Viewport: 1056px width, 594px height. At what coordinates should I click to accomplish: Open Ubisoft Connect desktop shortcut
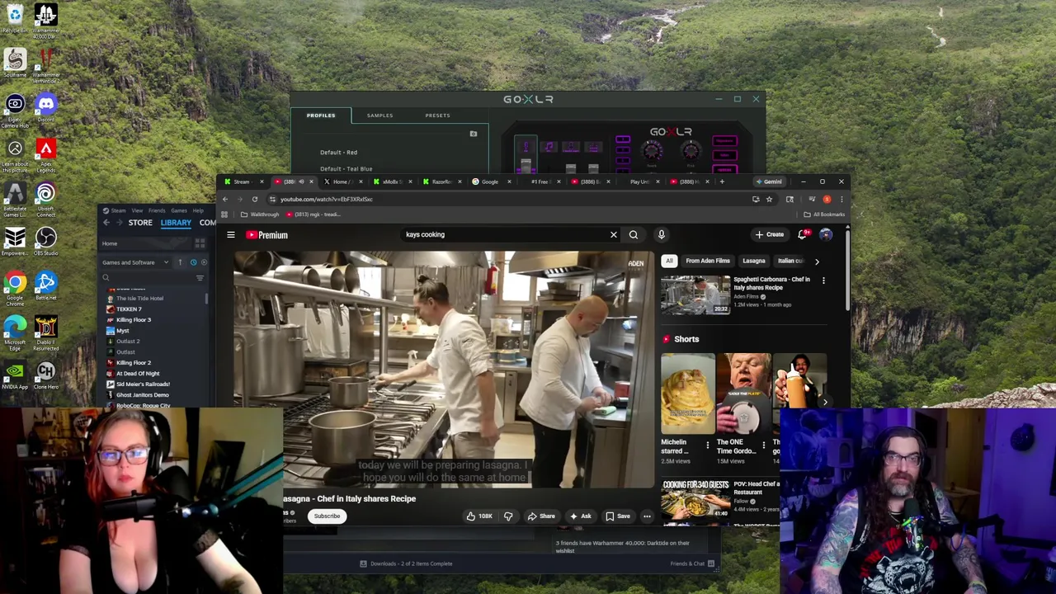coord(45,199)
